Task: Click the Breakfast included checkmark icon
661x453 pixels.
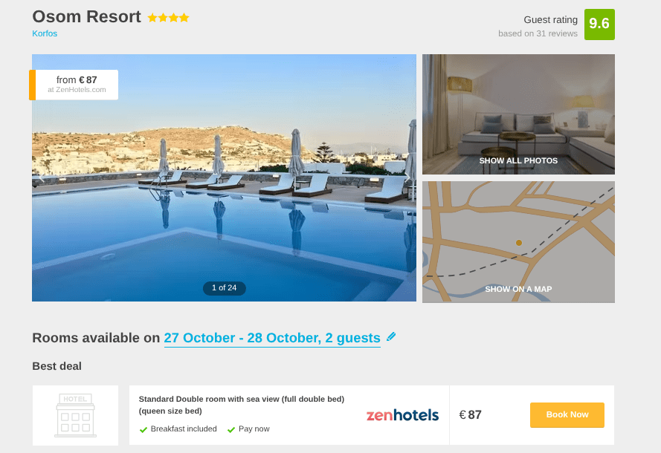Action: click(144, 429)
